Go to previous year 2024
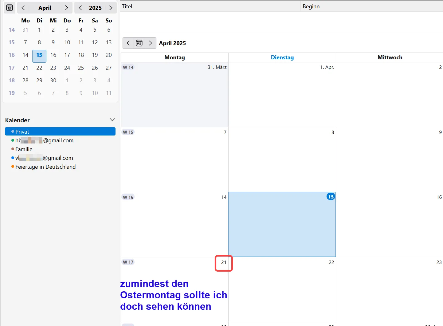 pos(80,8)
